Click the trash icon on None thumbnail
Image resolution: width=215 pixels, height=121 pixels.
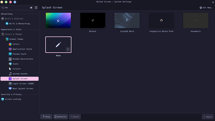68,49
